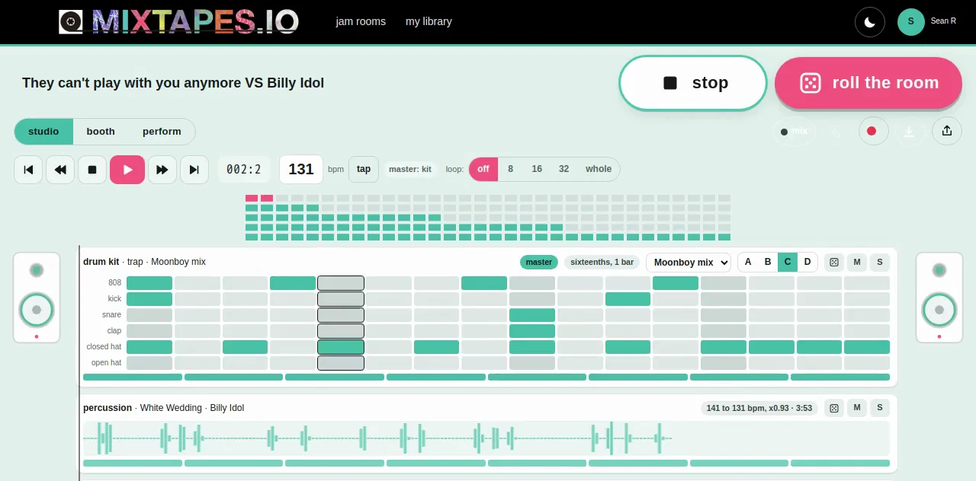Image resolution: width=976 pixels, height=481 pixels.
Task: Click the 131 bpm tempo field
Action: pyautogui.click(x=301, y=169)
